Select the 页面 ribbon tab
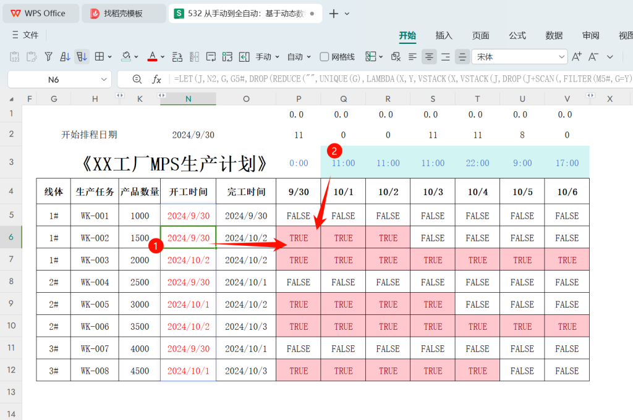The image size is (633, 420). click(481, 35)
